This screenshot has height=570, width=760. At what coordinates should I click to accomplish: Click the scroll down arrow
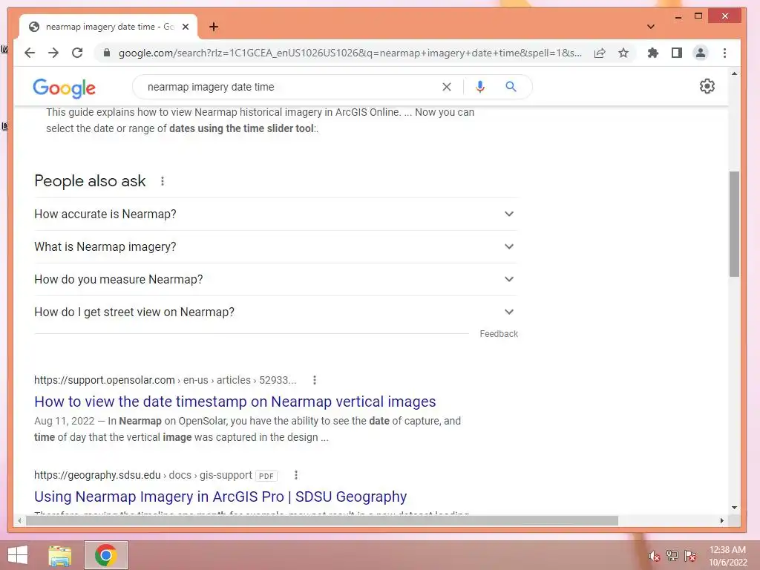pyautogui.click(x=734, y=508)
